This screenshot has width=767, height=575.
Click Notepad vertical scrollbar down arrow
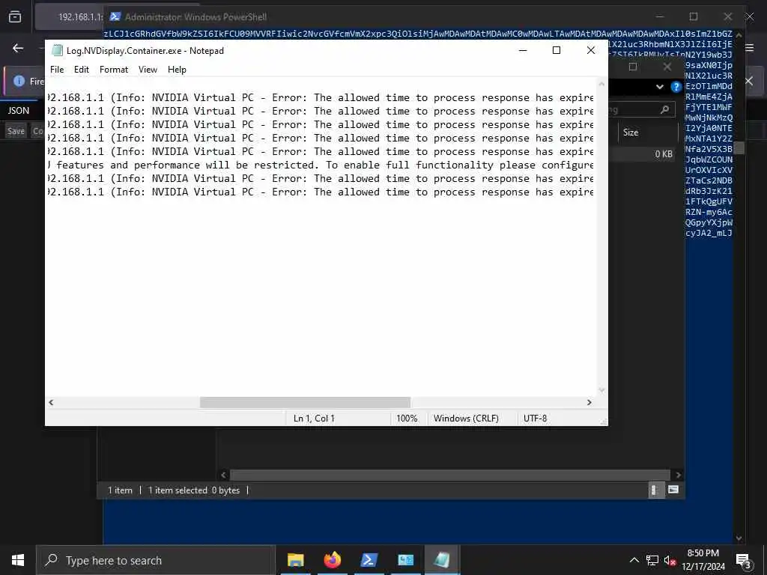(x=601, y=390)
